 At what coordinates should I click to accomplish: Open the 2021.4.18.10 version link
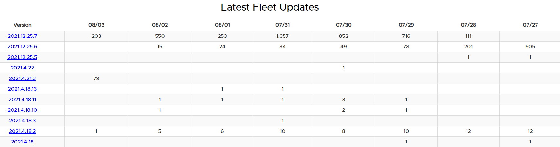pyautogui.click(x=22, y=110)
